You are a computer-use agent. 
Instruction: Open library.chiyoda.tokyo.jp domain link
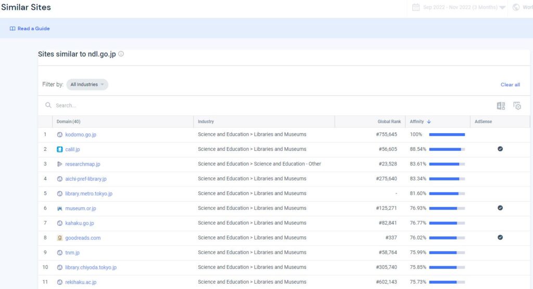pyautogui.click(x=91, y=267)
